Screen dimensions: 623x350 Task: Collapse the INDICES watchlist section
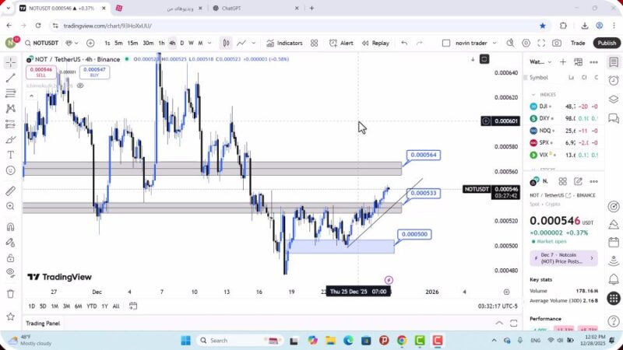click(533, 94)
